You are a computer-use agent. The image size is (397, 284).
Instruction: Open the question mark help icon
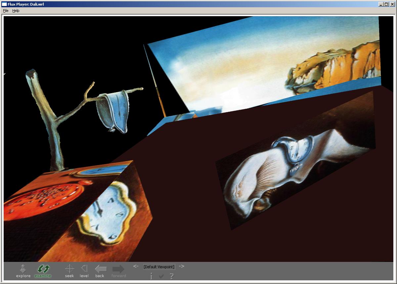click(171, 276)
